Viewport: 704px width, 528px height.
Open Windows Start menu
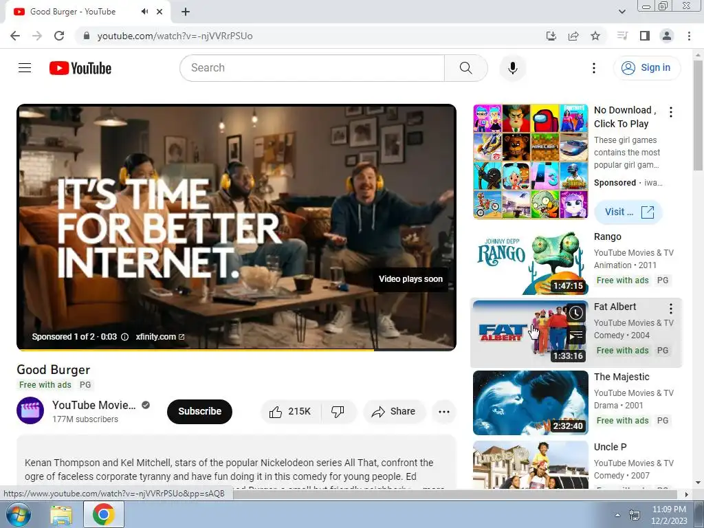17,515
